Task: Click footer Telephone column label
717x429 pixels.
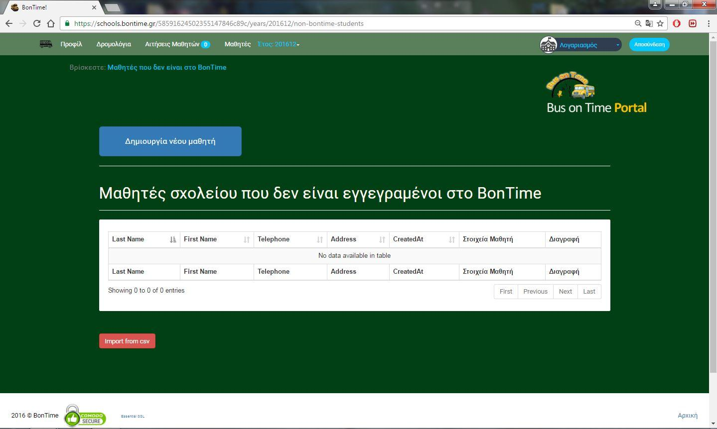Action: coord(274,272)
